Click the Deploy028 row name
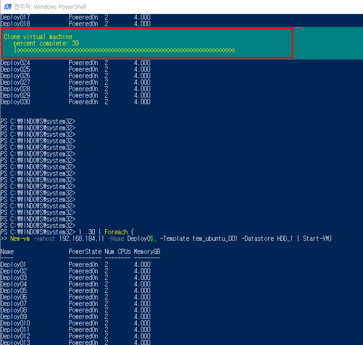 point(15,89)
